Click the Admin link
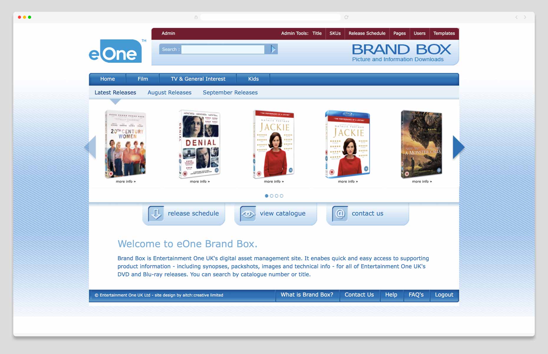Image resolution: width=548 pixels, height=354 pixels. tap(168, 33)
